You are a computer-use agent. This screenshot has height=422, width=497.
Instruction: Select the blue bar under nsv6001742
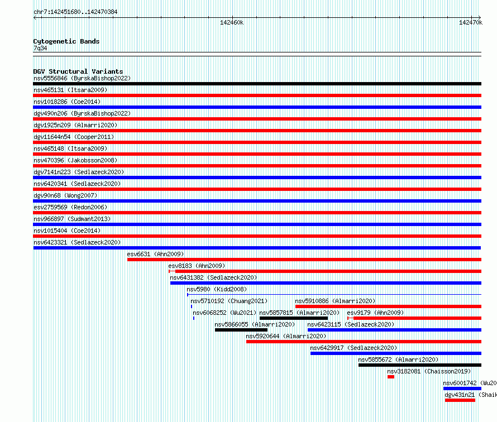click(x=462, y=389)
